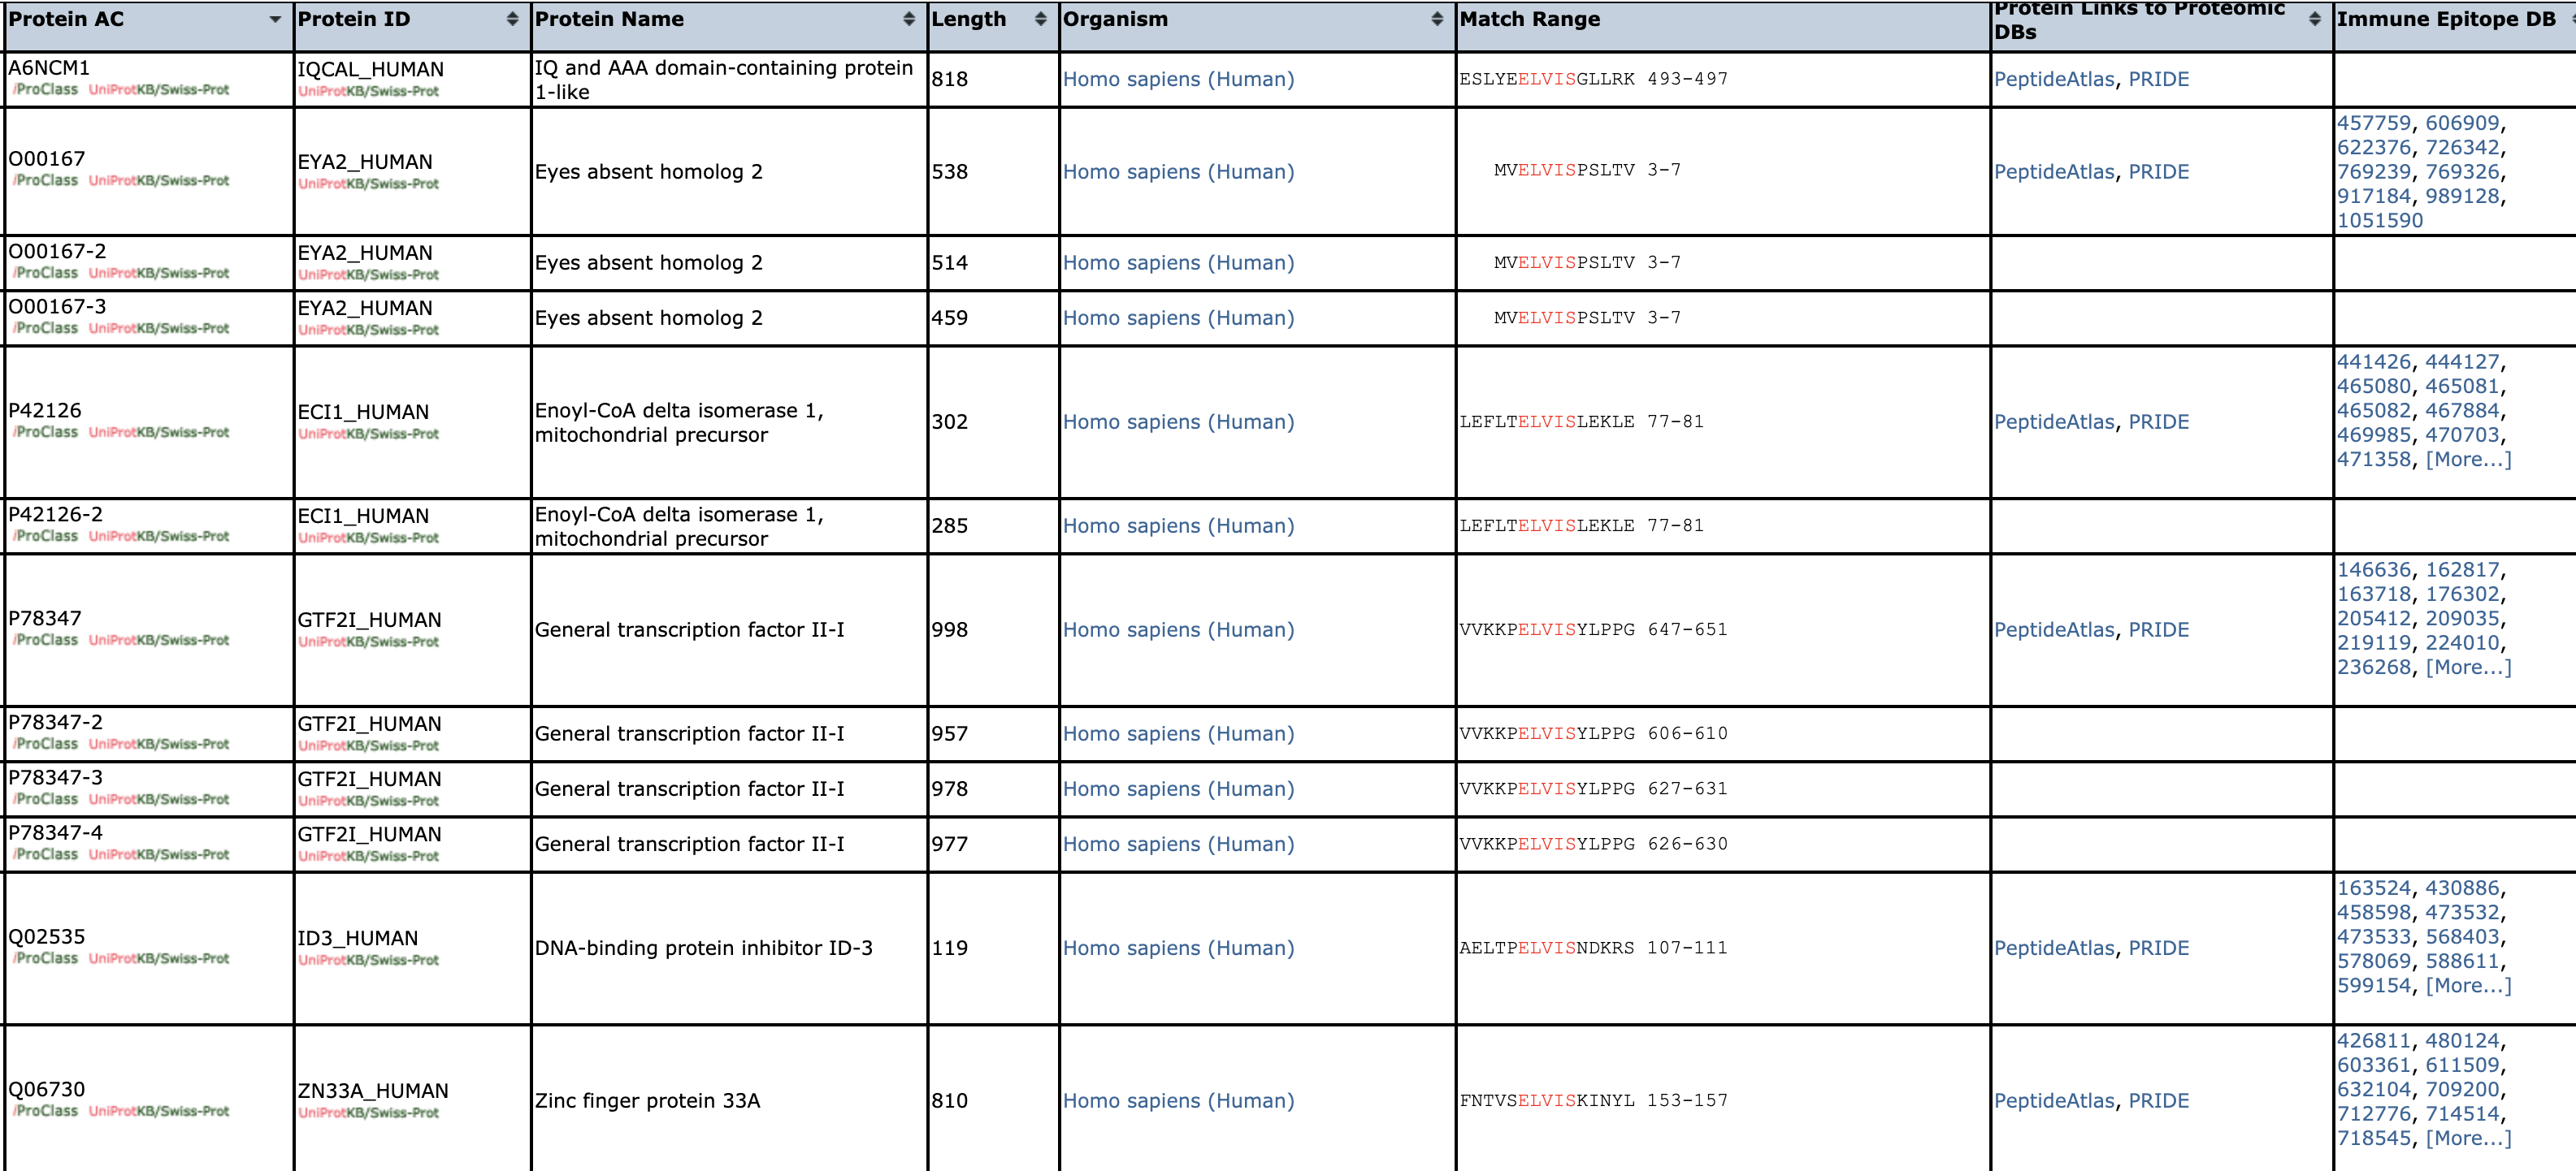The width and height of the screenshot is (2576, 1171).
Task: Click iProClass icon under Q02535
Action: (x=45, y=959)
